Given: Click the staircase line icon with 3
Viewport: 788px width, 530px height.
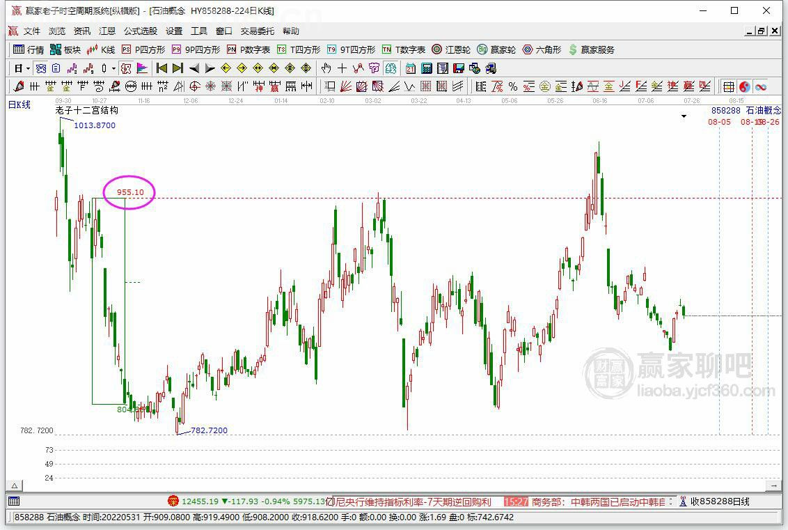Looking at the screenshot, I should click(x=72, y=68).
